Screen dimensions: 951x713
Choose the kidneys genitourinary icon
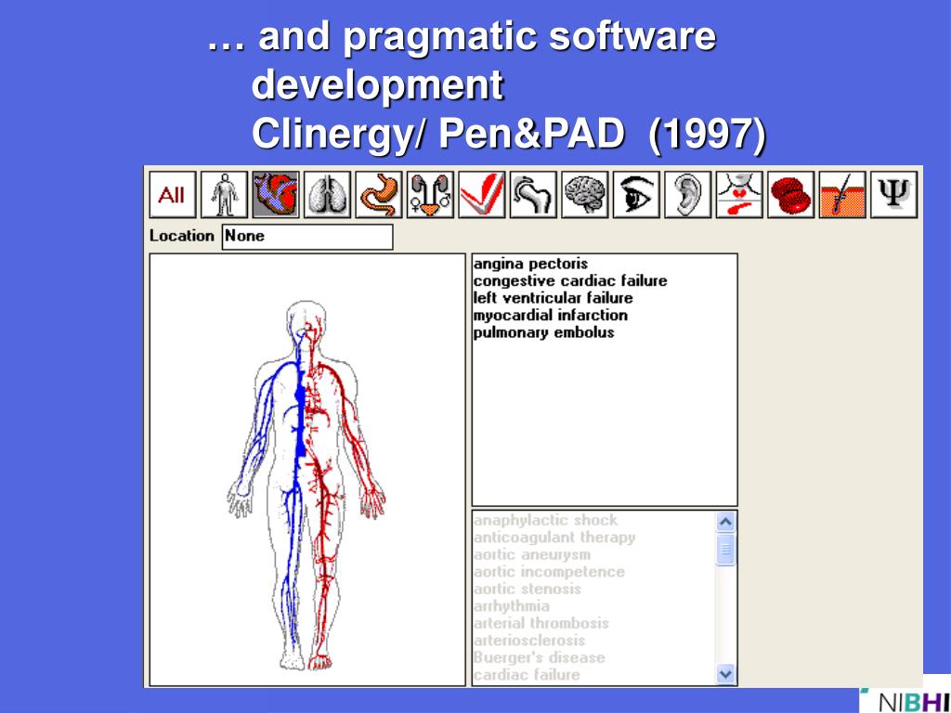pyautogui.click(x=431, y=195)
